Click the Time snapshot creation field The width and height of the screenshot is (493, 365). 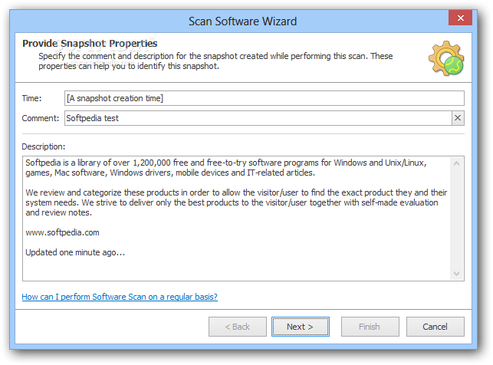point(264,98)
